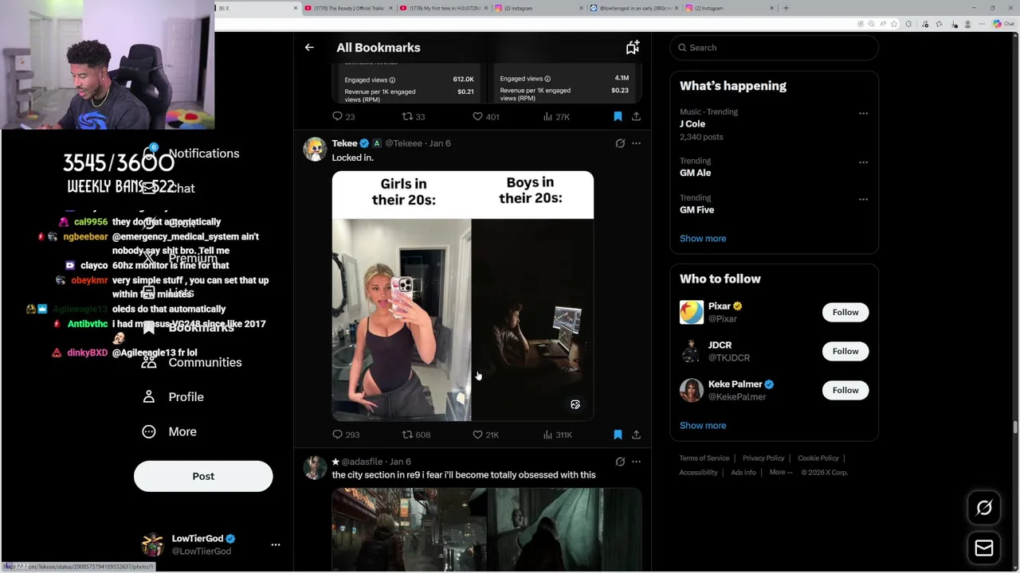This screenshot has height=573, width=1020.
Task: Open account menu three dots near LowTierGod
Action: [276, 544]
